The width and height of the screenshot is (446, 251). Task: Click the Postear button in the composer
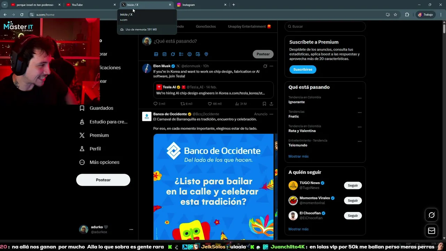(263, 54)
